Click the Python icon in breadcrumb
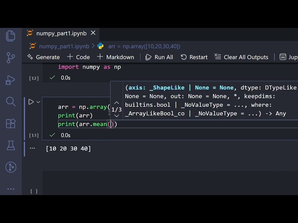The width and height of the screenshot is (298, 223). pos(101,46)
